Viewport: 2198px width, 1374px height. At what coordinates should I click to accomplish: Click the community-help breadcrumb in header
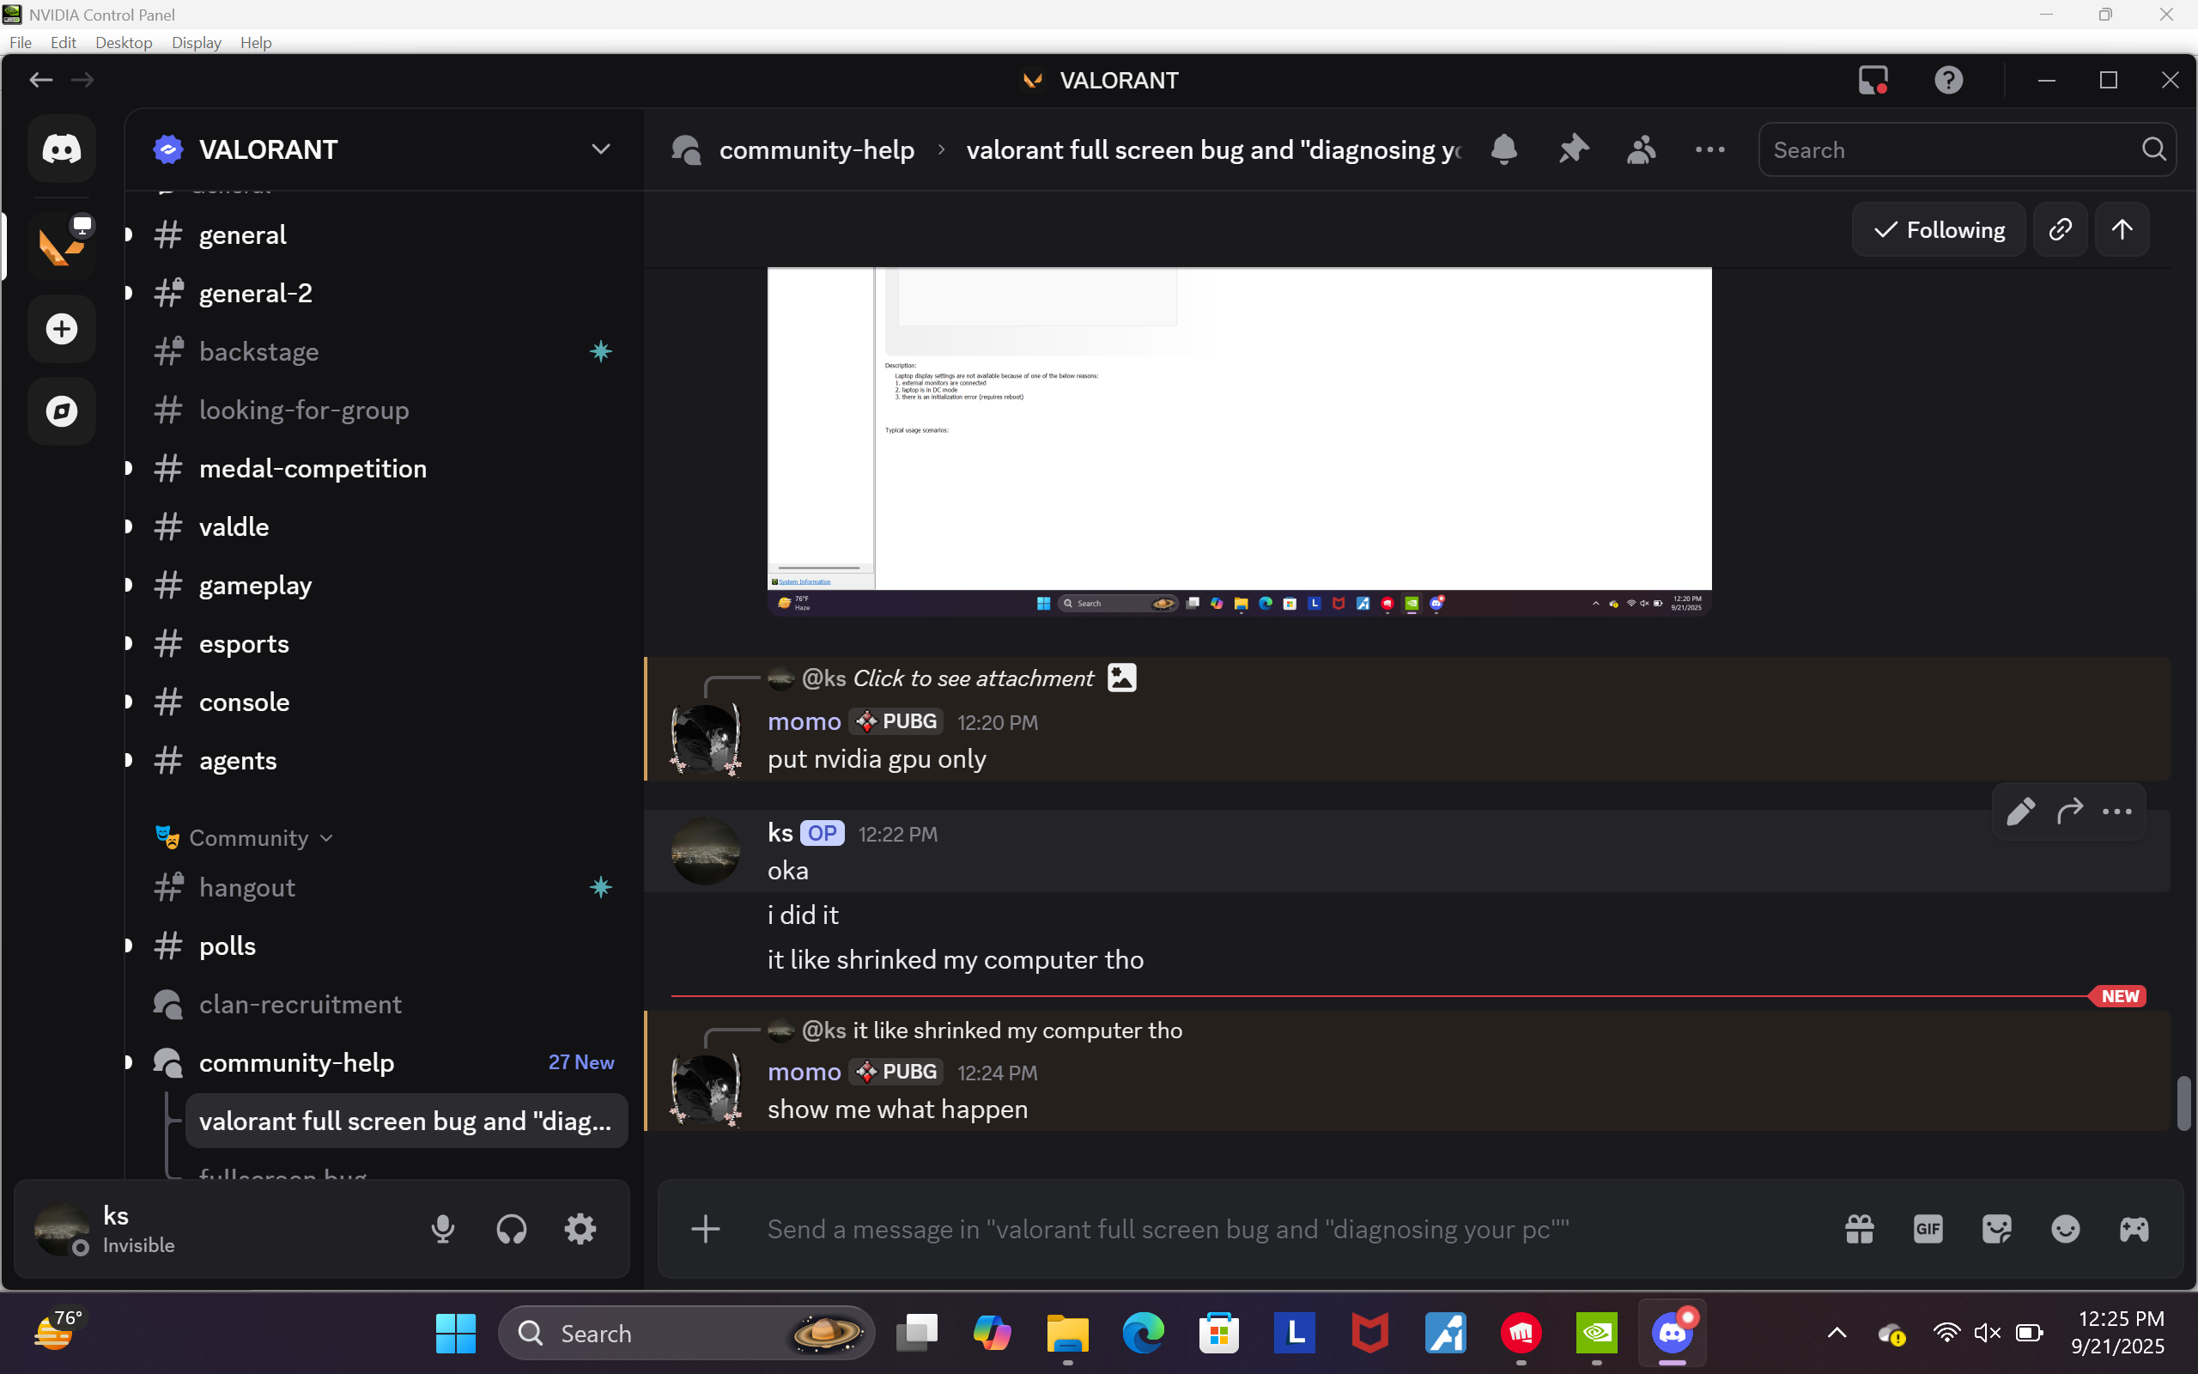(x=816, y=149)
